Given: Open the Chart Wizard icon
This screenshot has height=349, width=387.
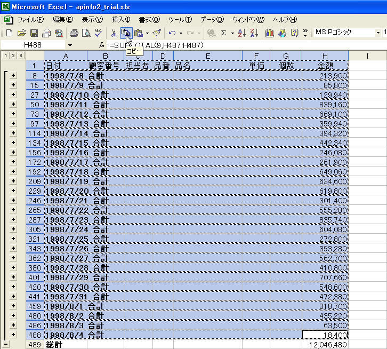Looking at the screenshot, I should tap(270, 33).
